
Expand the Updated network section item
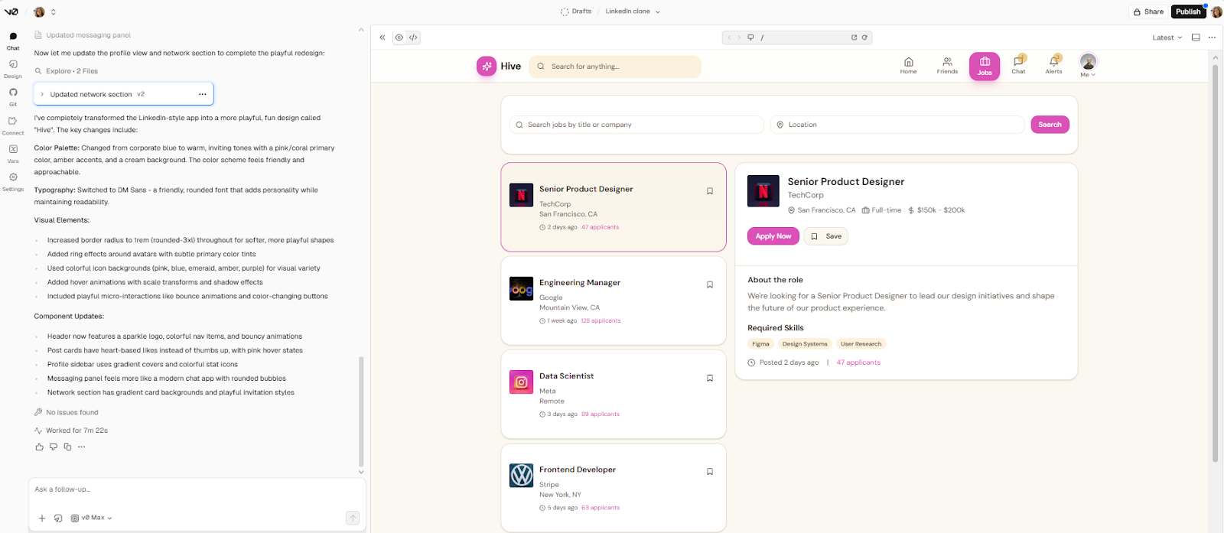click(42, 94)
